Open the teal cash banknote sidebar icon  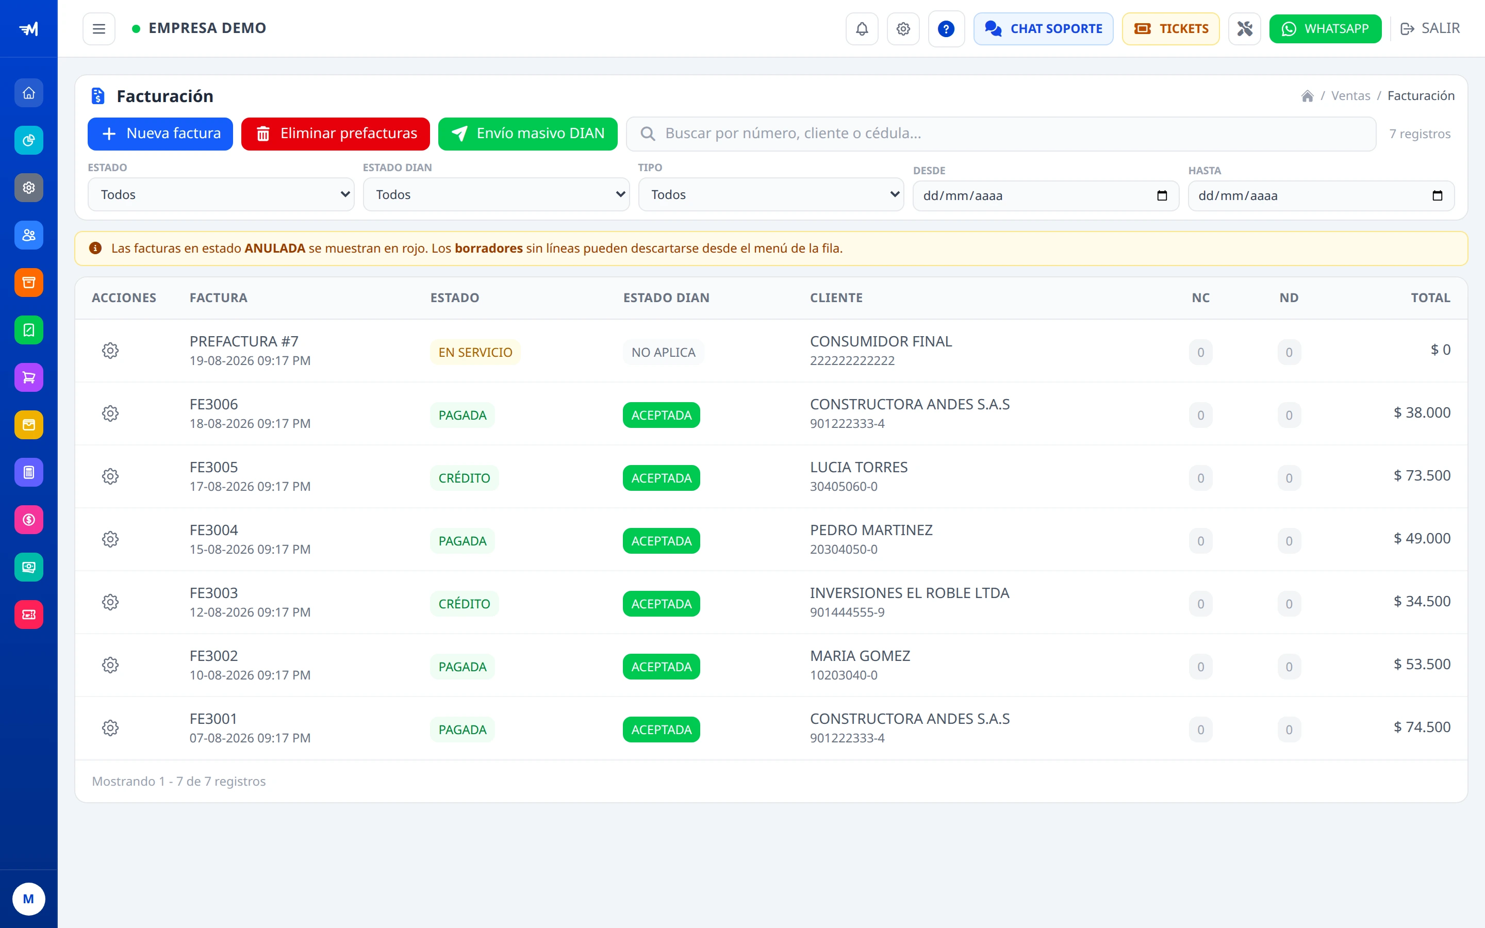29,567
